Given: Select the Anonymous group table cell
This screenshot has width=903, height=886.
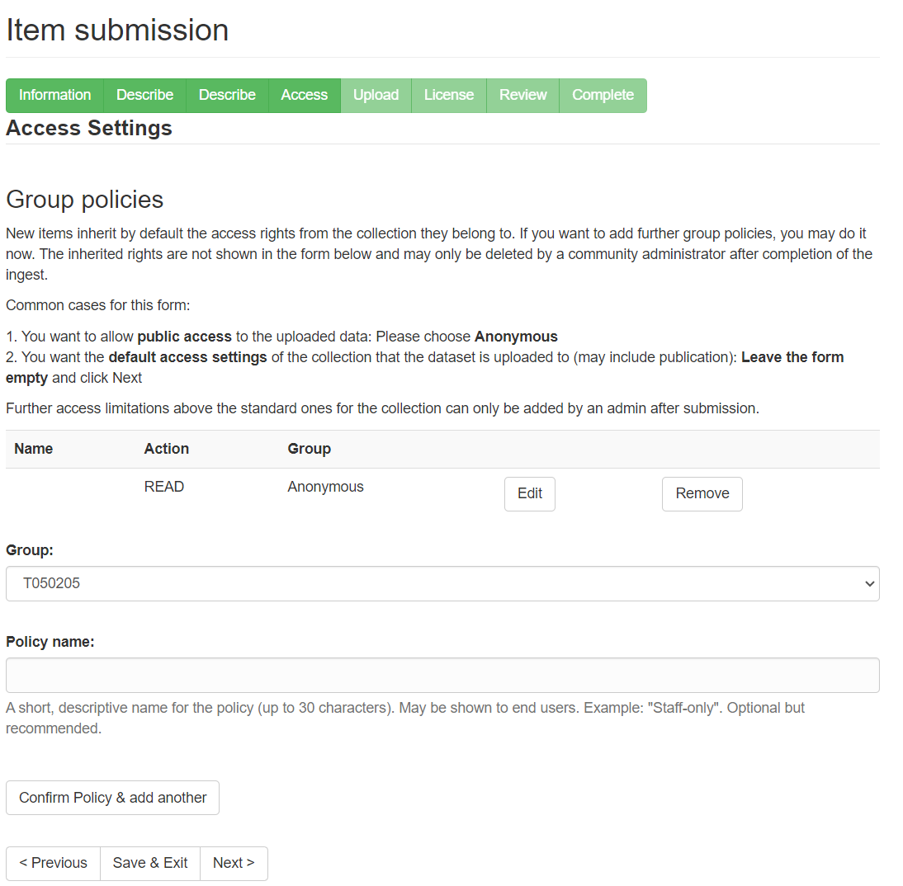Looking at the screenshot, I should [326, 487].
